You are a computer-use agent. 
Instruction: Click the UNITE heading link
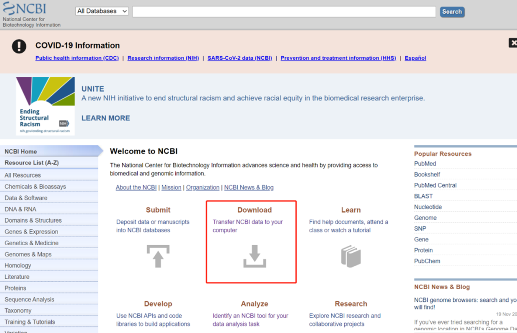tap(93, 89)
